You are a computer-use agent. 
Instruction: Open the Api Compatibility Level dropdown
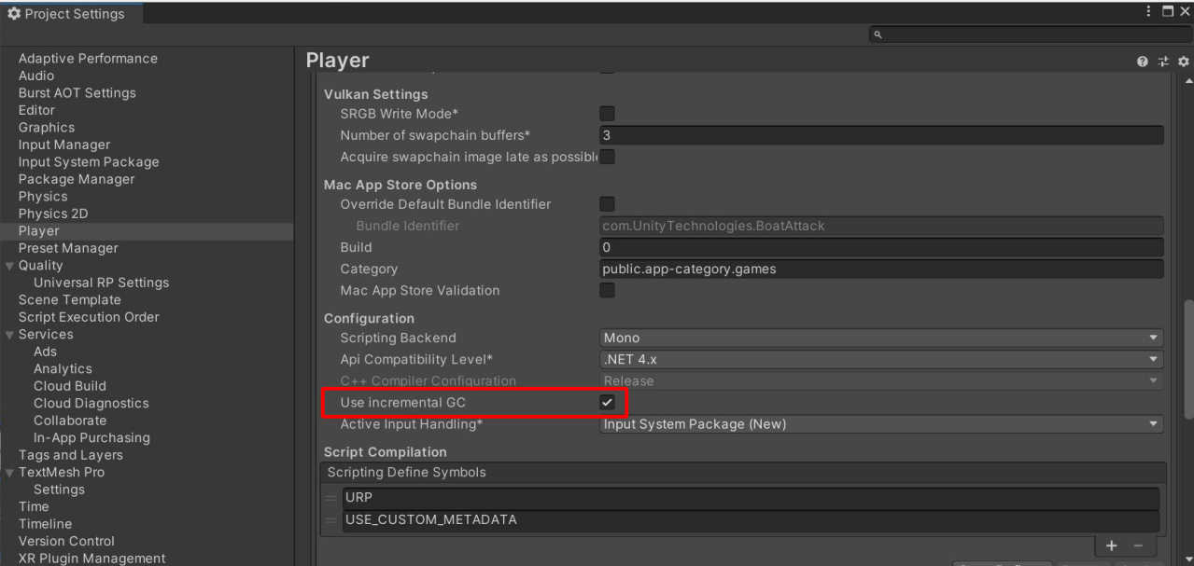[880, 359]
